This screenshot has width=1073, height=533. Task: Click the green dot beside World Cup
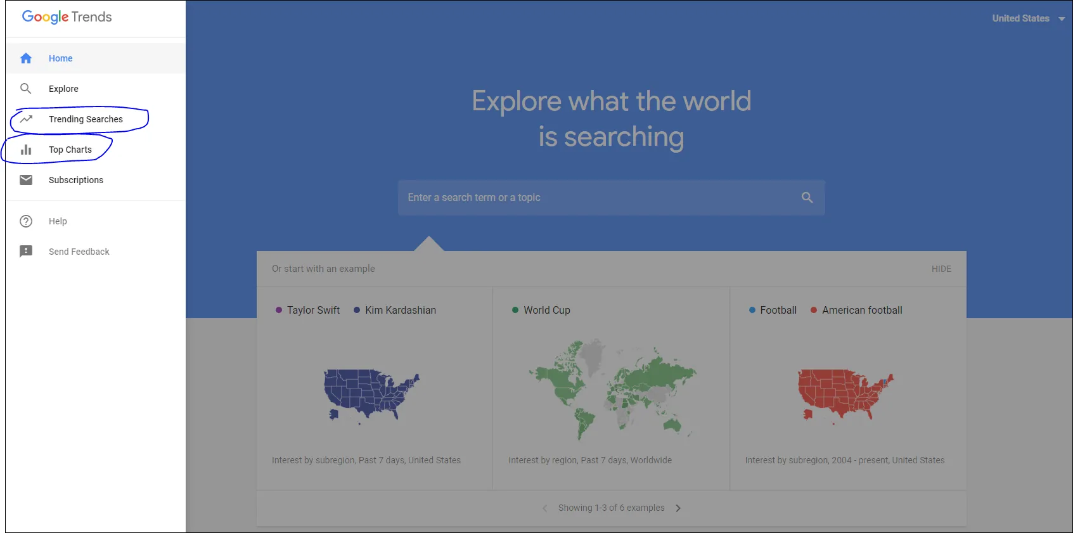(x=515, y=310)
